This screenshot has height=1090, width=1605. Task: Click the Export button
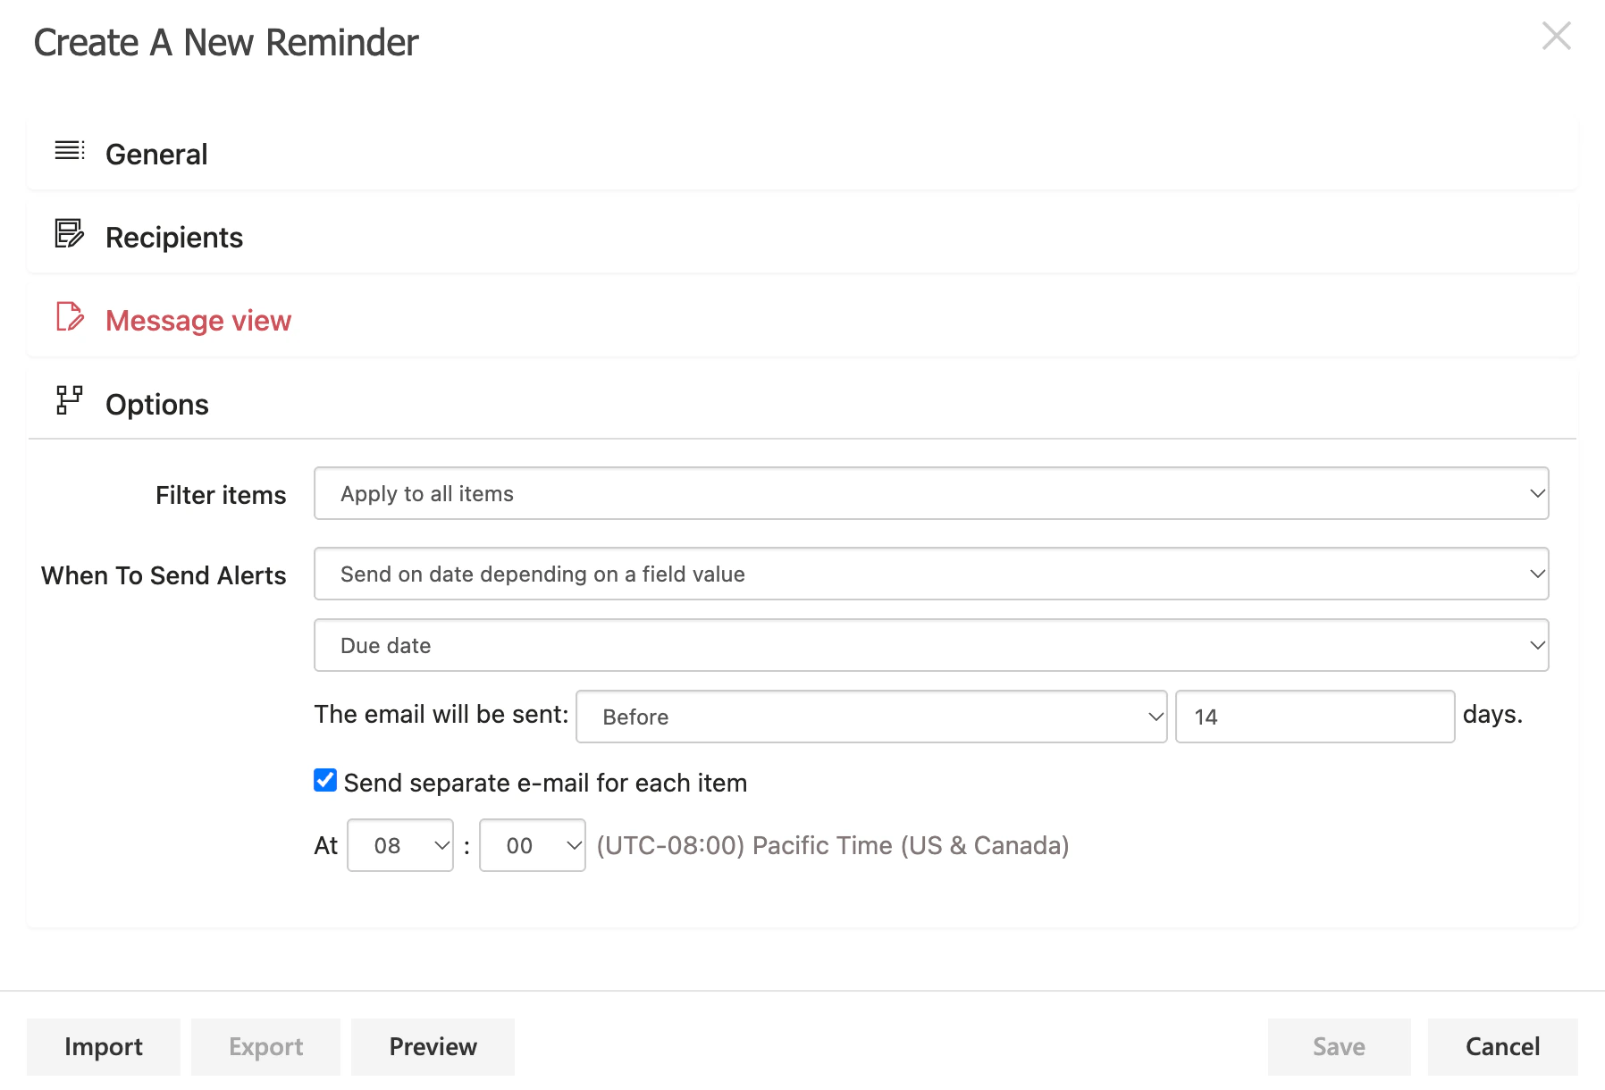click(x=265, y=1046)
